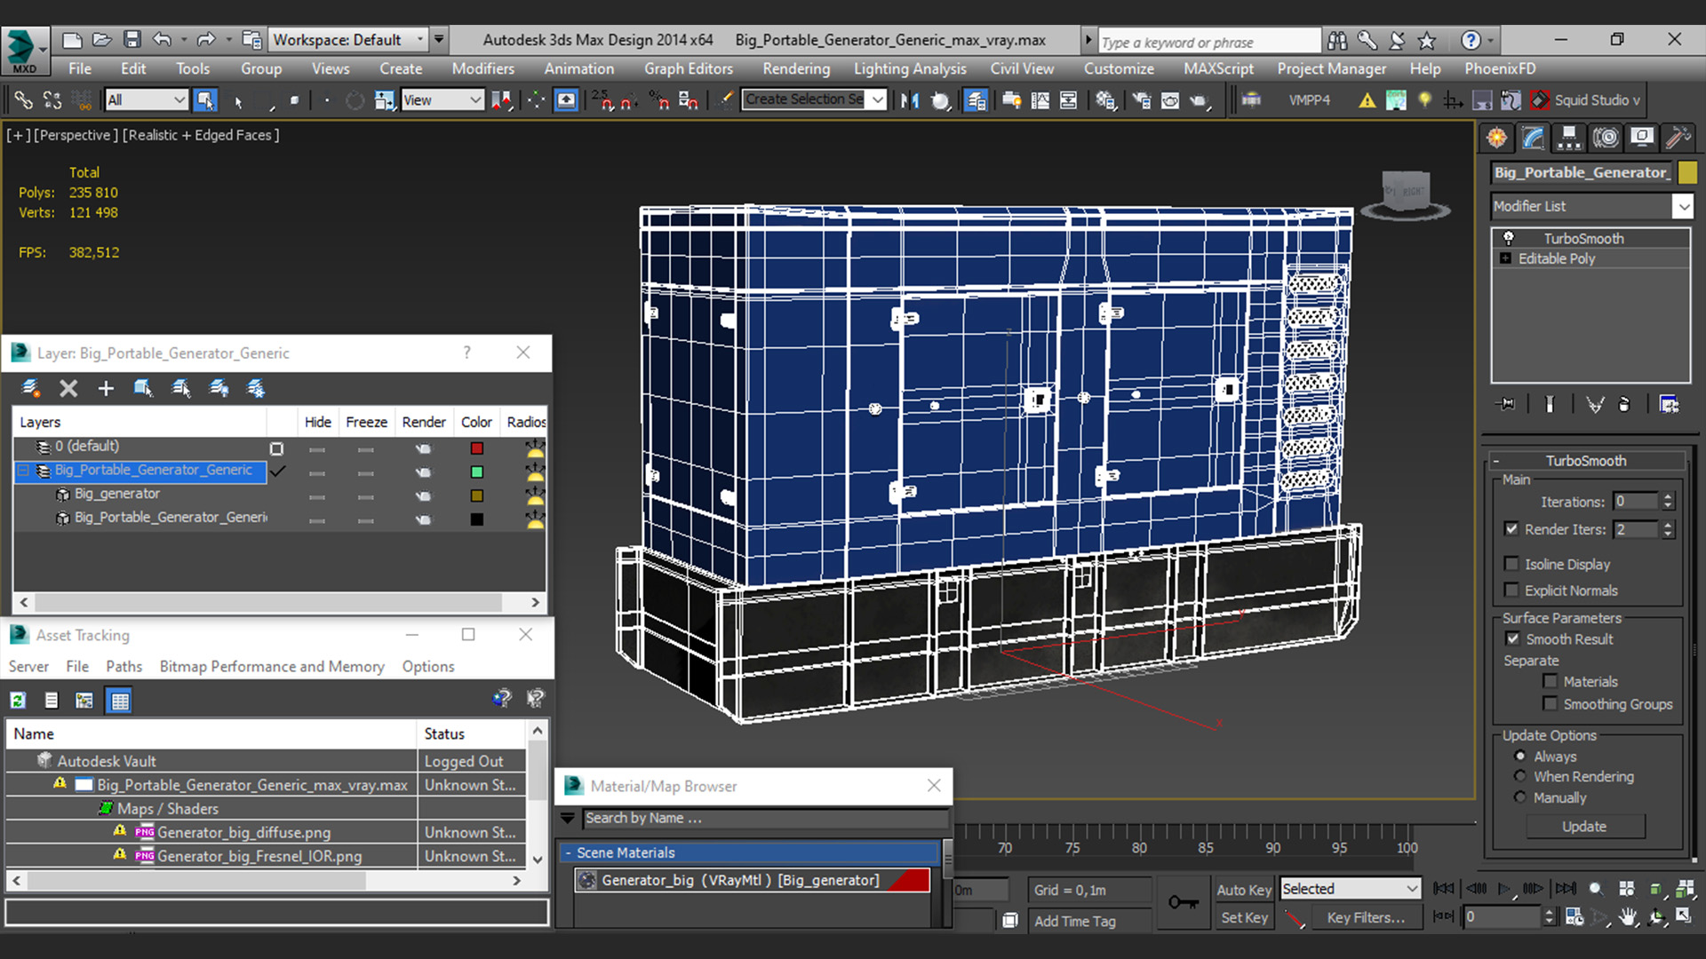Open the Modifiers menu

pos(482,68)
